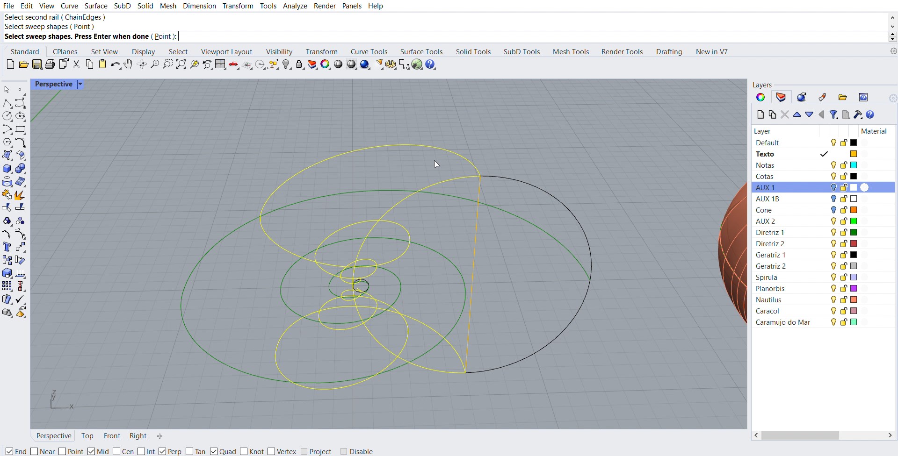Click the Lock objects padlock in toolbar
898x456 pixels.
click(x=299, y=64)
